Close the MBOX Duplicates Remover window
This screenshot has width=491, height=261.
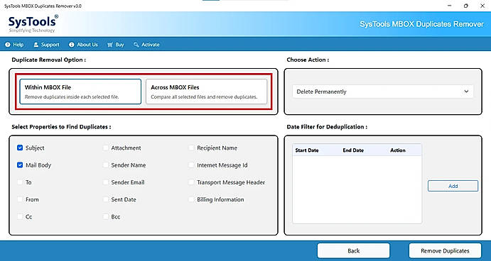coord(482,6)
